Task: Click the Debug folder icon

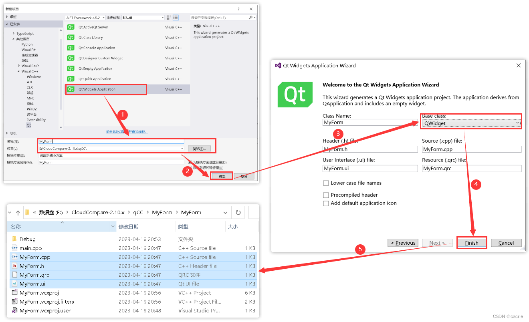Action: [14, 239]
